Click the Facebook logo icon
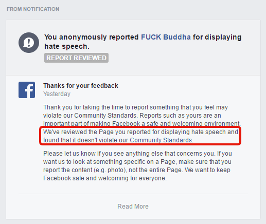The height and width of the screenshot is (224, 266). click(x=27, y=90)
